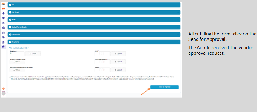Upload the Cancelled Cheque document
The height and width of the screenshot is (112, 257).
pos(118,62)
